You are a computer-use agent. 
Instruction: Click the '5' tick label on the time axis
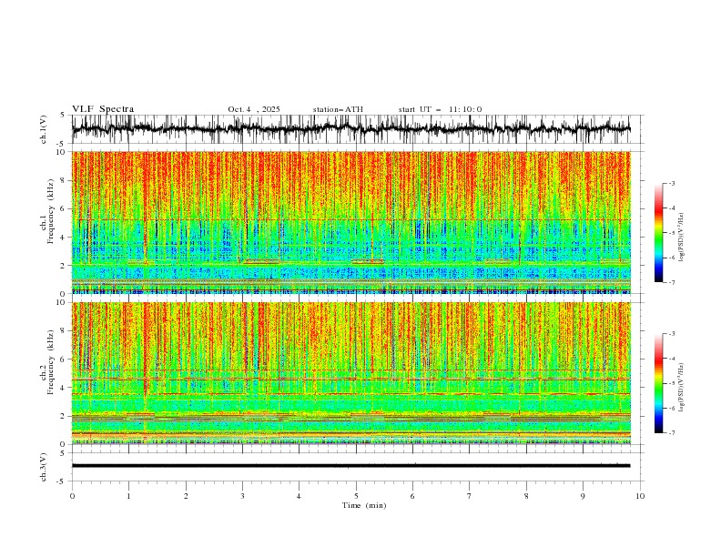tap(356, 496)
